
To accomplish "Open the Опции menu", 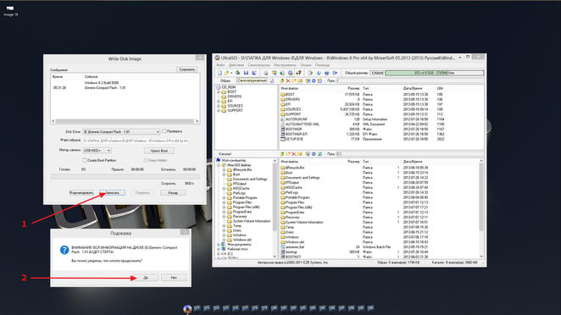I will (x=306, y=65).
